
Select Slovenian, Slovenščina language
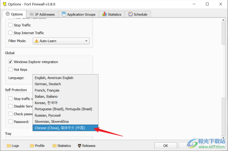coord(66,122)
